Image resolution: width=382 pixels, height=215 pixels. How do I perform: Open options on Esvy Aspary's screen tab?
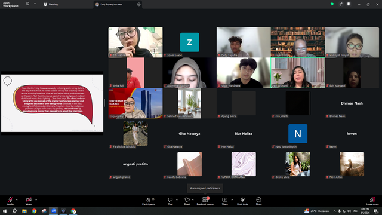click(x=139, y=4)
